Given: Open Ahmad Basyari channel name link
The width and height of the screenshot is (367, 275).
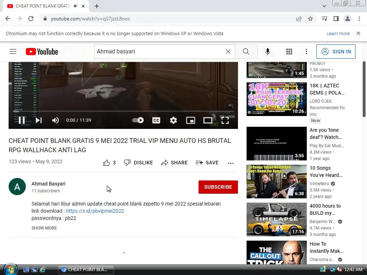Looking at the screenshot, I should [x=48, y=184].
